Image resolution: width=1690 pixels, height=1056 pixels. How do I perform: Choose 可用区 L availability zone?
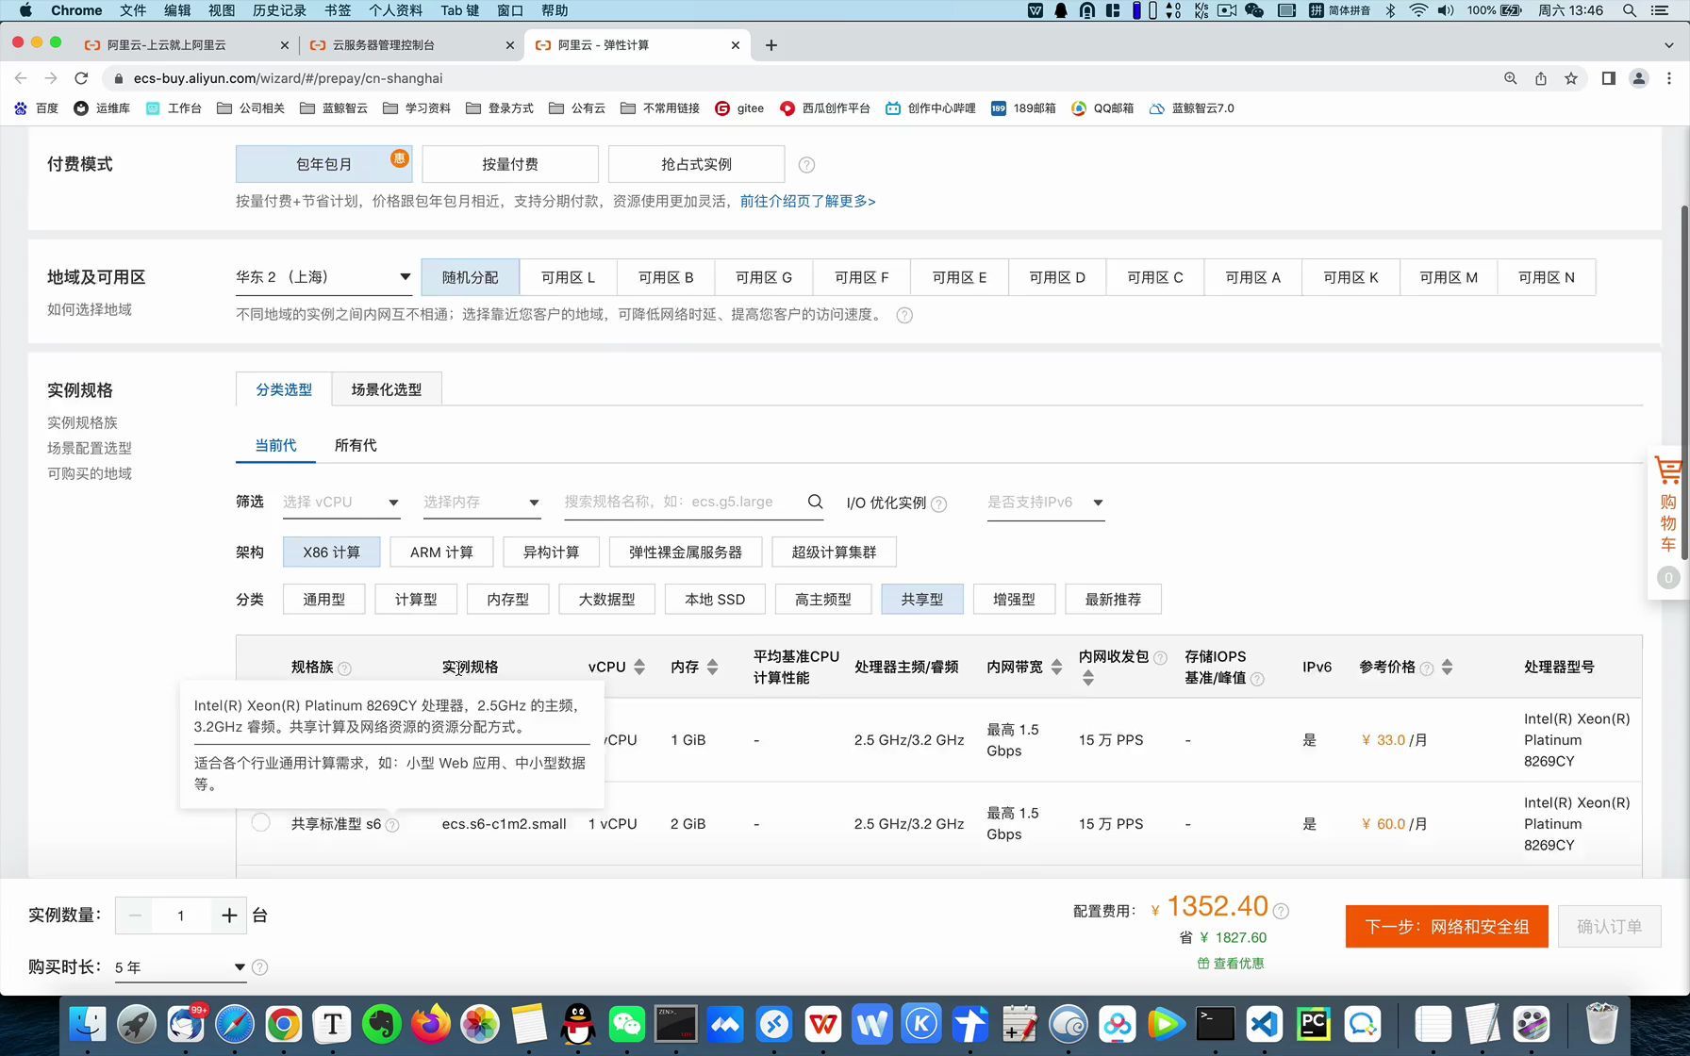[x=568, y=277]
